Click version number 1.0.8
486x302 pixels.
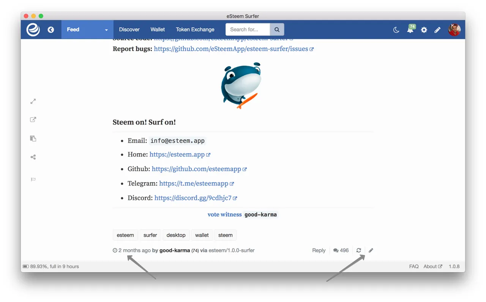click(x=454, y=266)
